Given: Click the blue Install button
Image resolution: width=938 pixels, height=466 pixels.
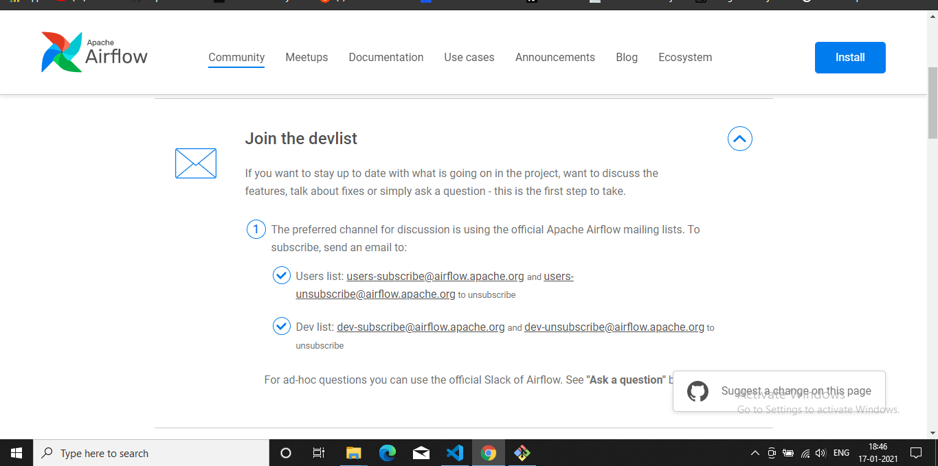Looking at the screenshot, I should [x=850, y=58].
